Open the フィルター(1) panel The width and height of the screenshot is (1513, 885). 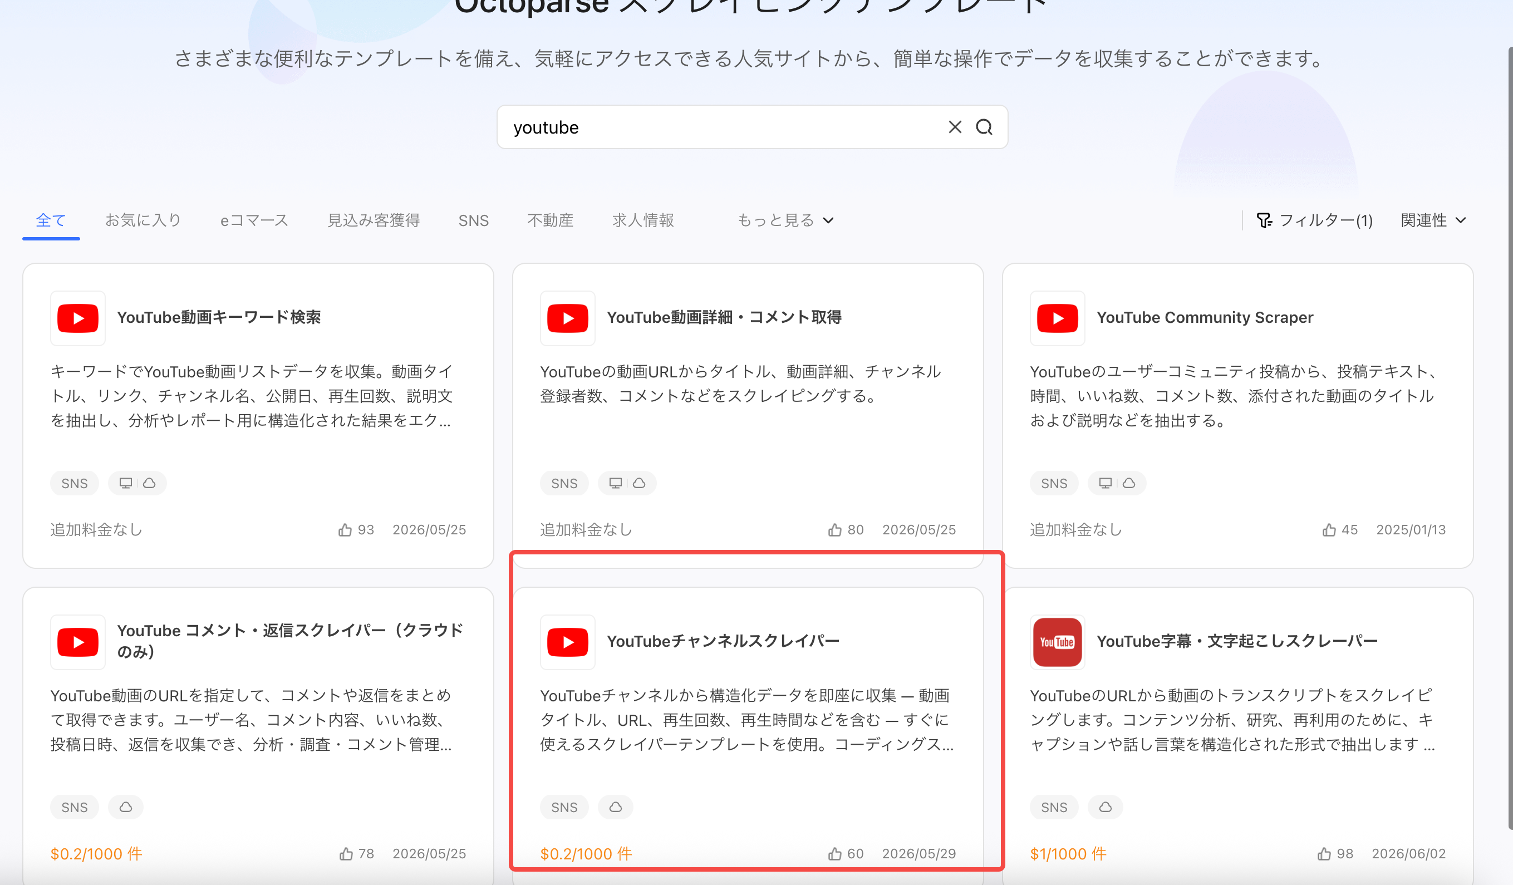[1315, 220]
